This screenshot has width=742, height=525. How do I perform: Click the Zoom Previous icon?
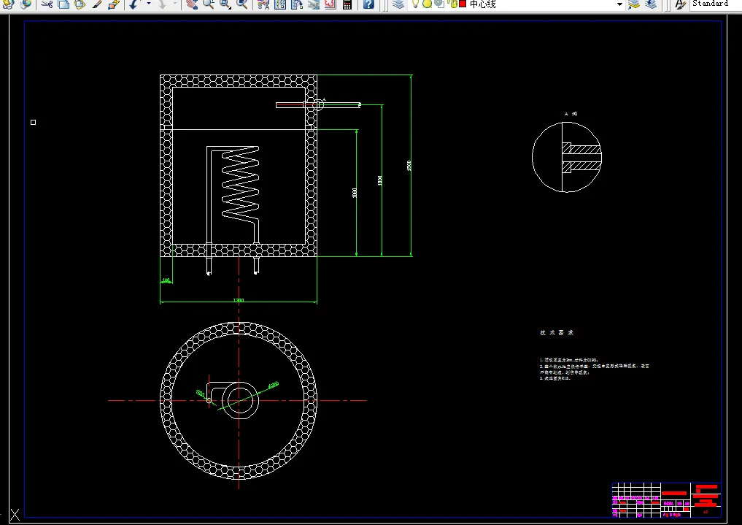(241, 4)
